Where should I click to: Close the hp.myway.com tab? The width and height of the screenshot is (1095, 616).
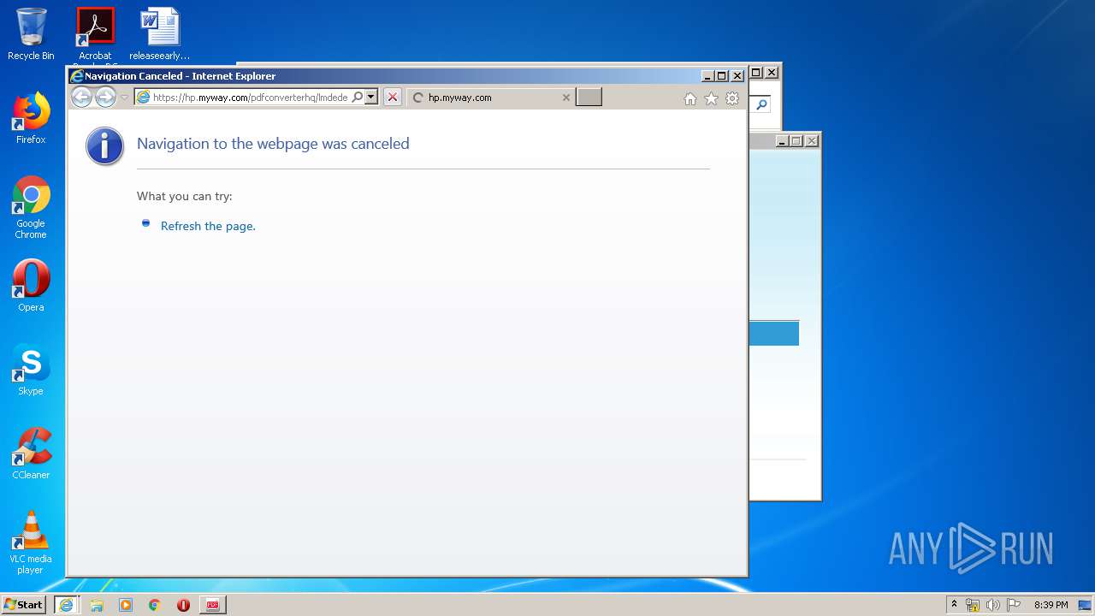pos(565,98)
